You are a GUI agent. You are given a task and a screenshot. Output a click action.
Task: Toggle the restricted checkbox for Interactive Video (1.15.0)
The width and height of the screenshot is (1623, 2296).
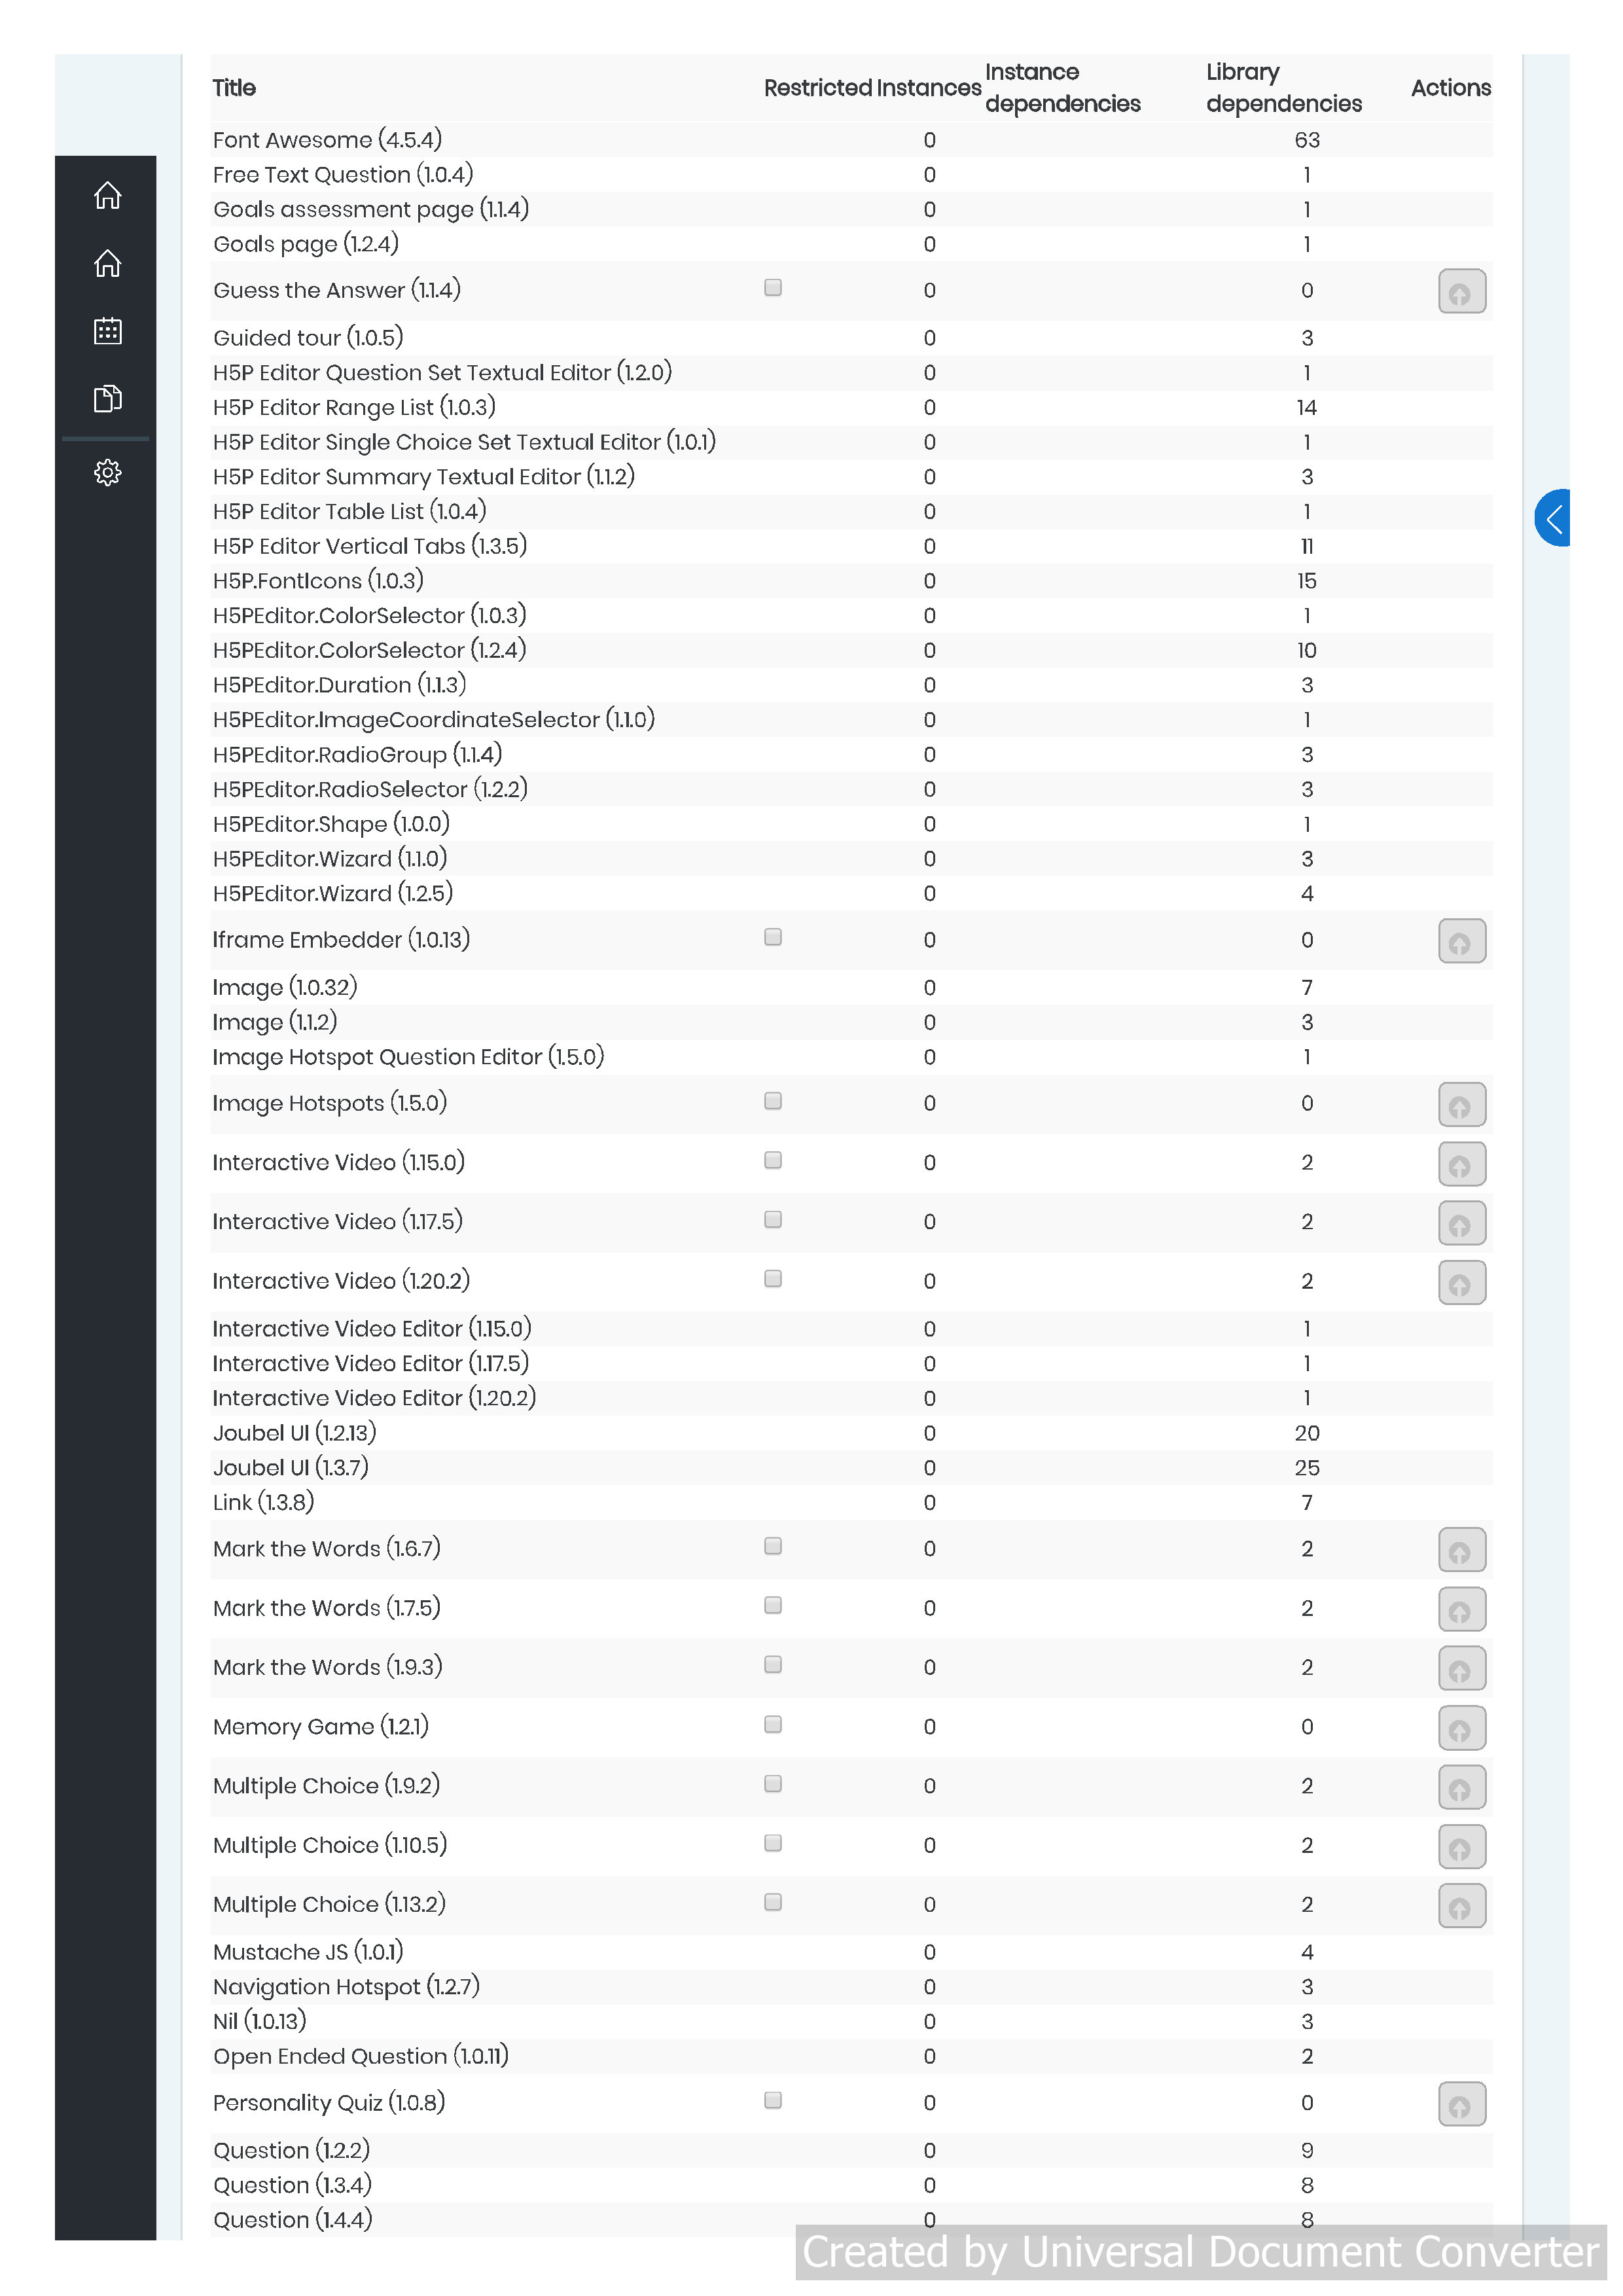[773, 1160]
